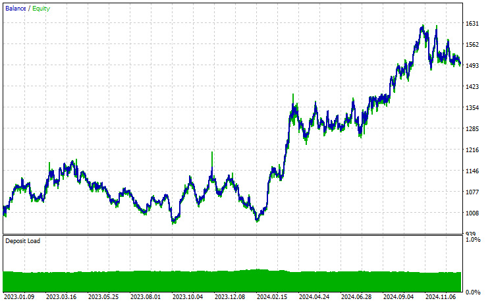The height and width of the screenshot is (303, 492).
Task: Click the Balance legend label
Action: (x=15, y=9)
